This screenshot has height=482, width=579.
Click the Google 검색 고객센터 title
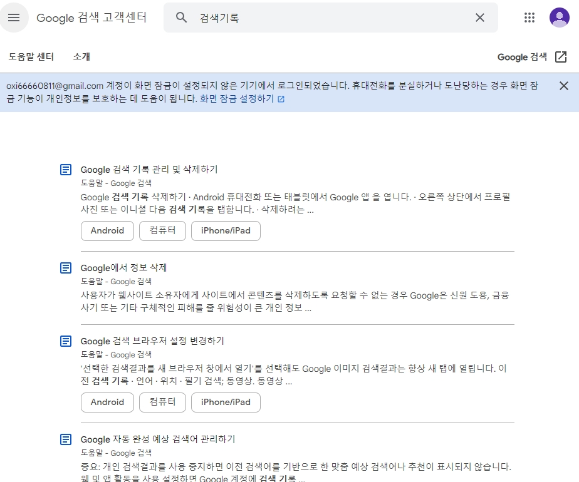[91, 18]
